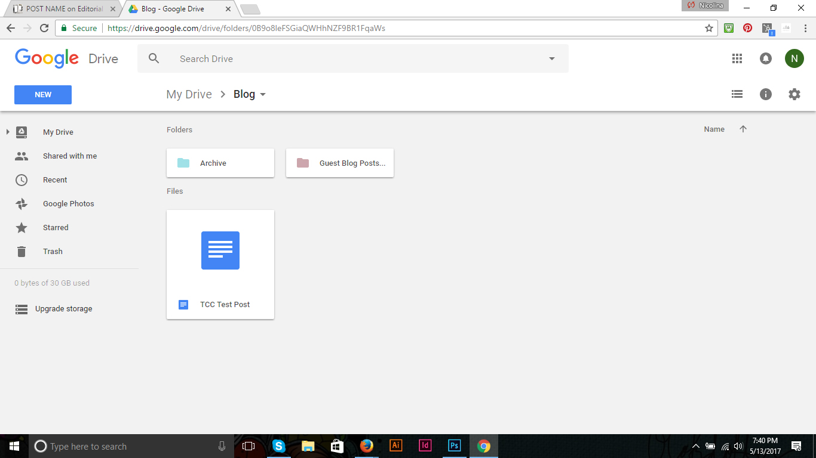Open search options dropdown arrow
The height and width of the screenshot is (458, 816).
(551, 58)
